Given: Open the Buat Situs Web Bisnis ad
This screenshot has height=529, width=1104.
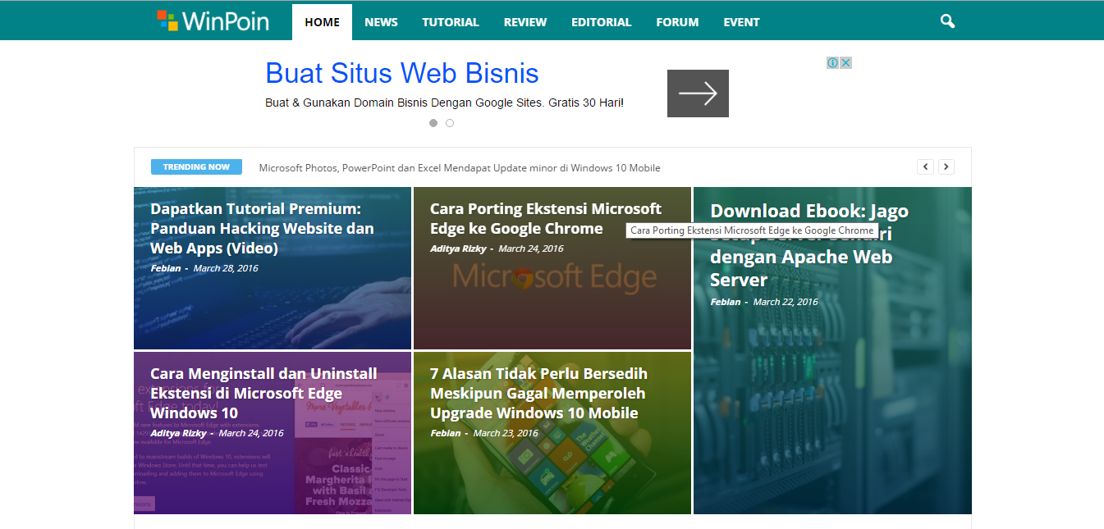Looking at the screenshot, I should coord(402,73).
